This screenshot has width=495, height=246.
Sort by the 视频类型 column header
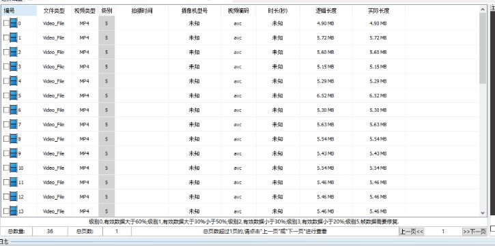[x=85, y=11]
